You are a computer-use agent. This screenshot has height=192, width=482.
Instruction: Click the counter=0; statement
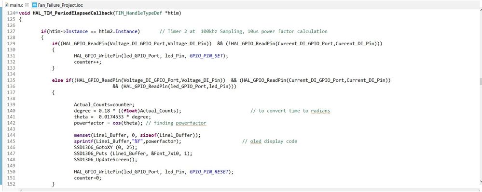(x=88, y=178)
